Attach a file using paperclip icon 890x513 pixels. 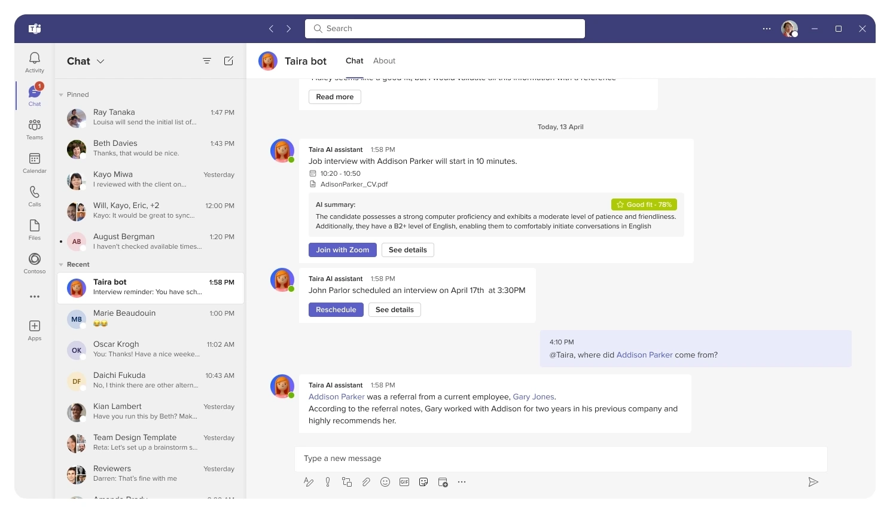(x=366, y=482)
